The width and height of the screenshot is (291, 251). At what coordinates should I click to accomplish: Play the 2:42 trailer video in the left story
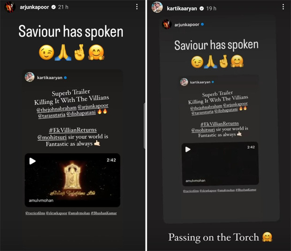[32, 161]
